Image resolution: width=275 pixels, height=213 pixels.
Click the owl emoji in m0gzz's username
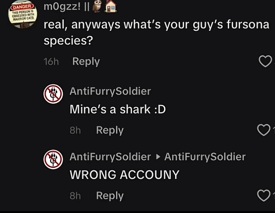[97, 6]
